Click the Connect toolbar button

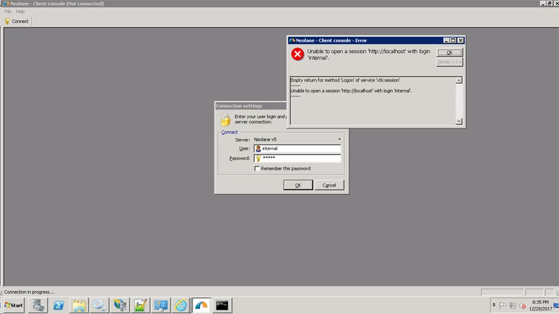pyautogui.click(x=17, y=22)
